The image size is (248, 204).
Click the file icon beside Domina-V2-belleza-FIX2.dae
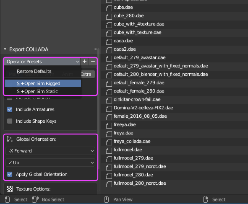[109, 109]
